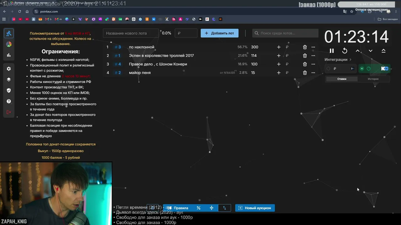Viewport: 401px width, 225px height.
Task: Open the "Правила" button
Action: [x=177, y=208]
